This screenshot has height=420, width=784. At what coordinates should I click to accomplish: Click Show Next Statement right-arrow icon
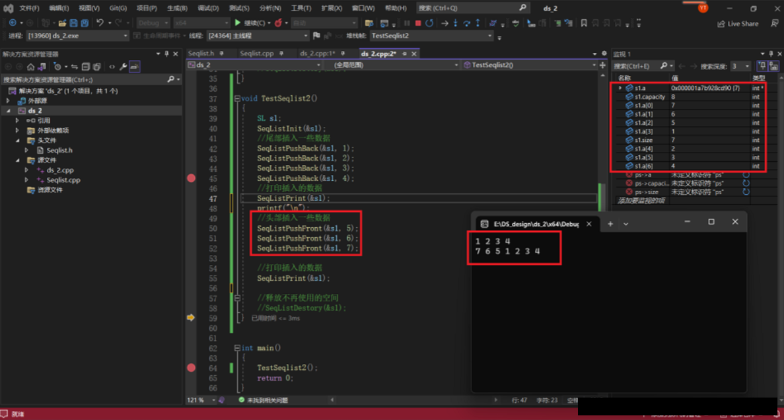(445, 23)
